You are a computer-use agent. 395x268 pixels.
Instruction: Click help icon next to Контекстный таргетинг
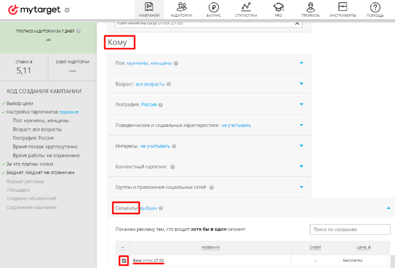click(172, 167)
